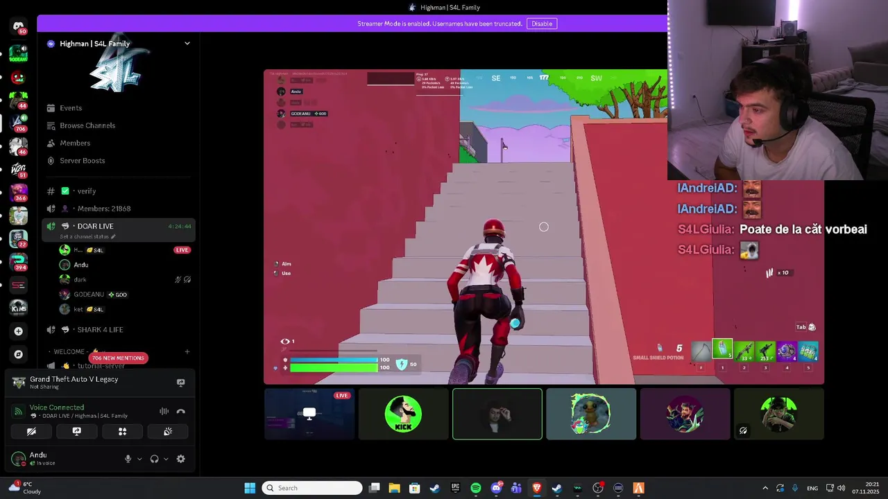Open weather widget showing 6°C Cloudy
888x499 pixels.
[25, 488]
